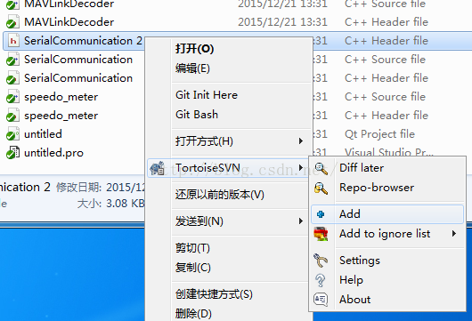
Task: Click the untitled Qt Project file icon
Action: pyautogui.click(x=12, y=134)
